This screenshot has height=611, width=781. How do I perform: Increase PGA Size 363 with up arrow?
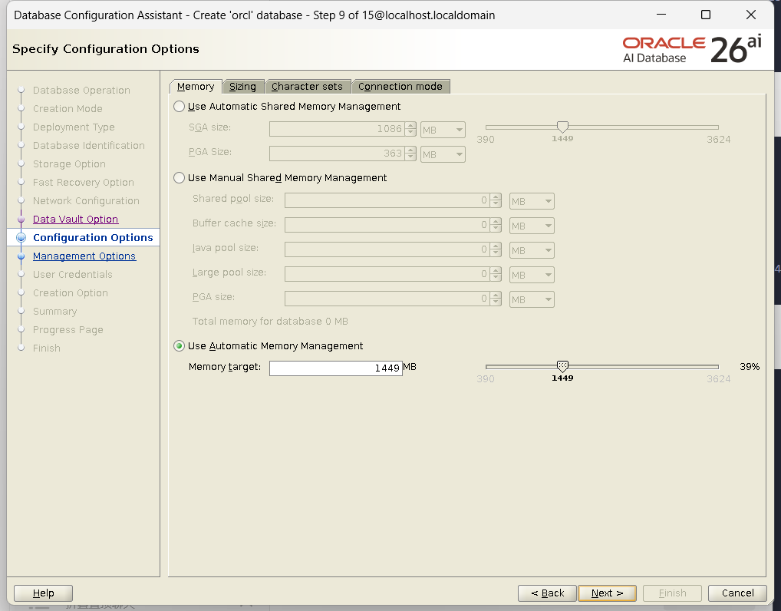[x=410, y=150]
